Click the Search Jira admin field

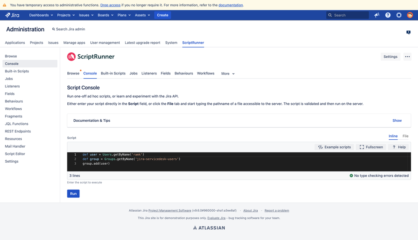click(69, 29)
